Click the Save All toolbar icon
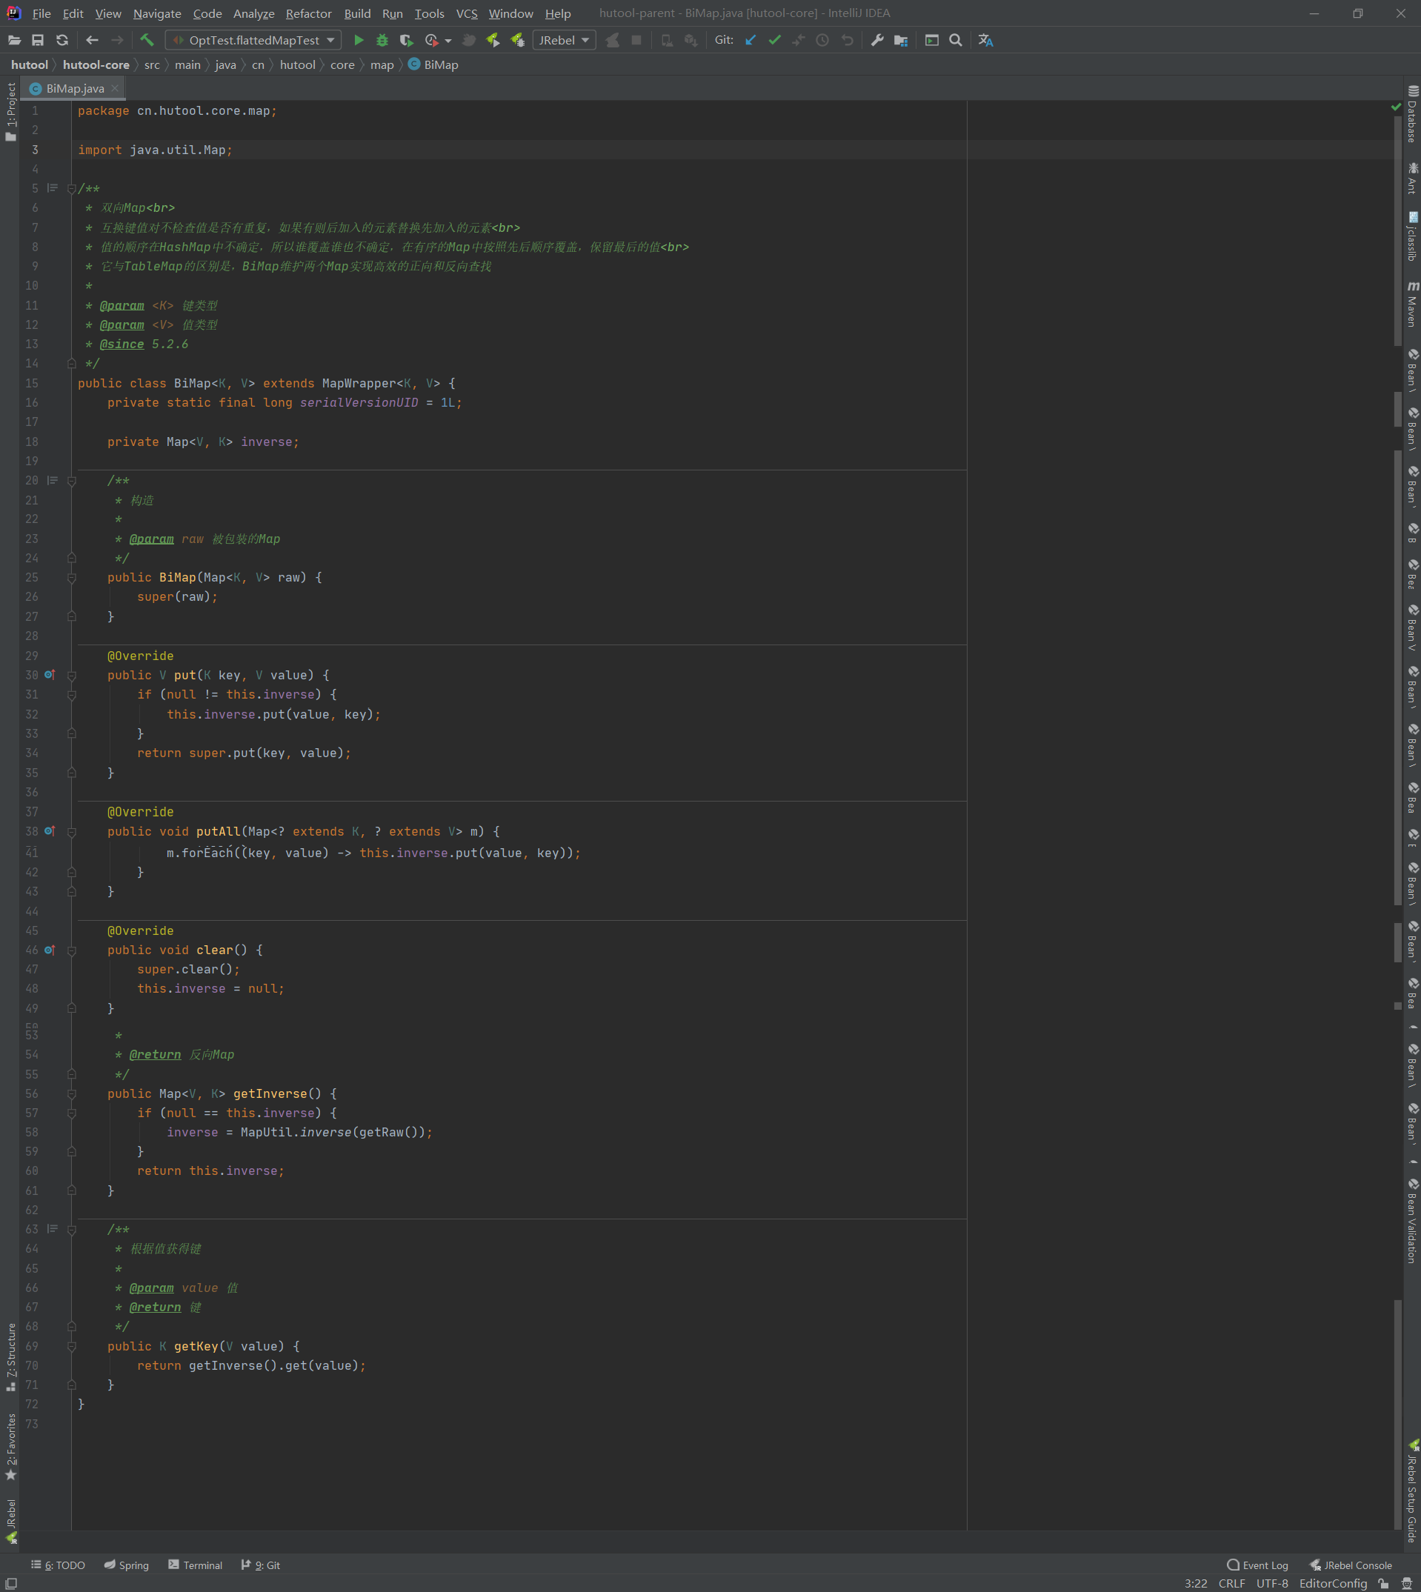 tap(38, 40)
